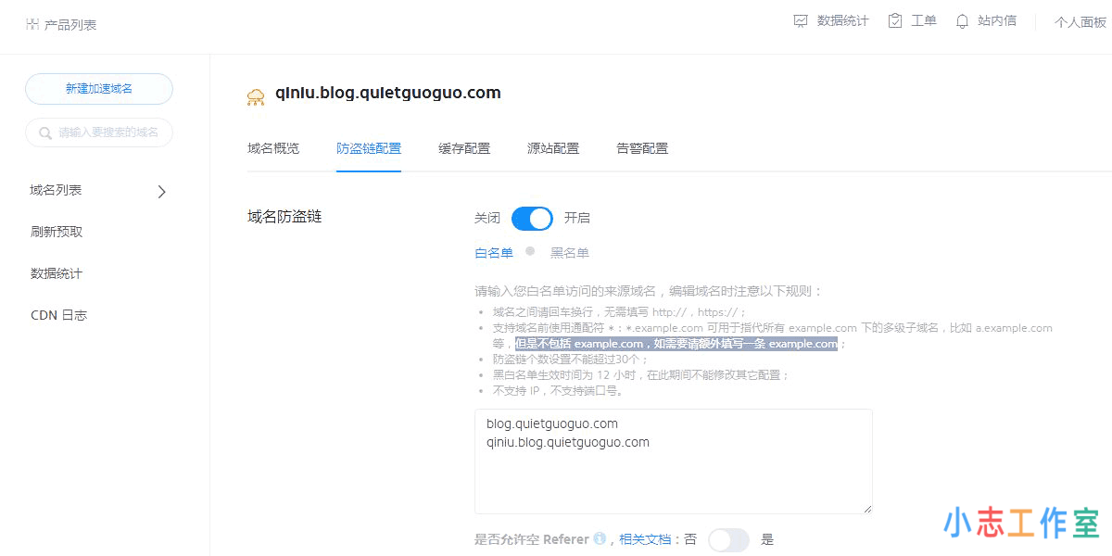This screenshot has width=1112, height=556.
Task: Switch to the 域名概览 tab
Action: point(273,147)
